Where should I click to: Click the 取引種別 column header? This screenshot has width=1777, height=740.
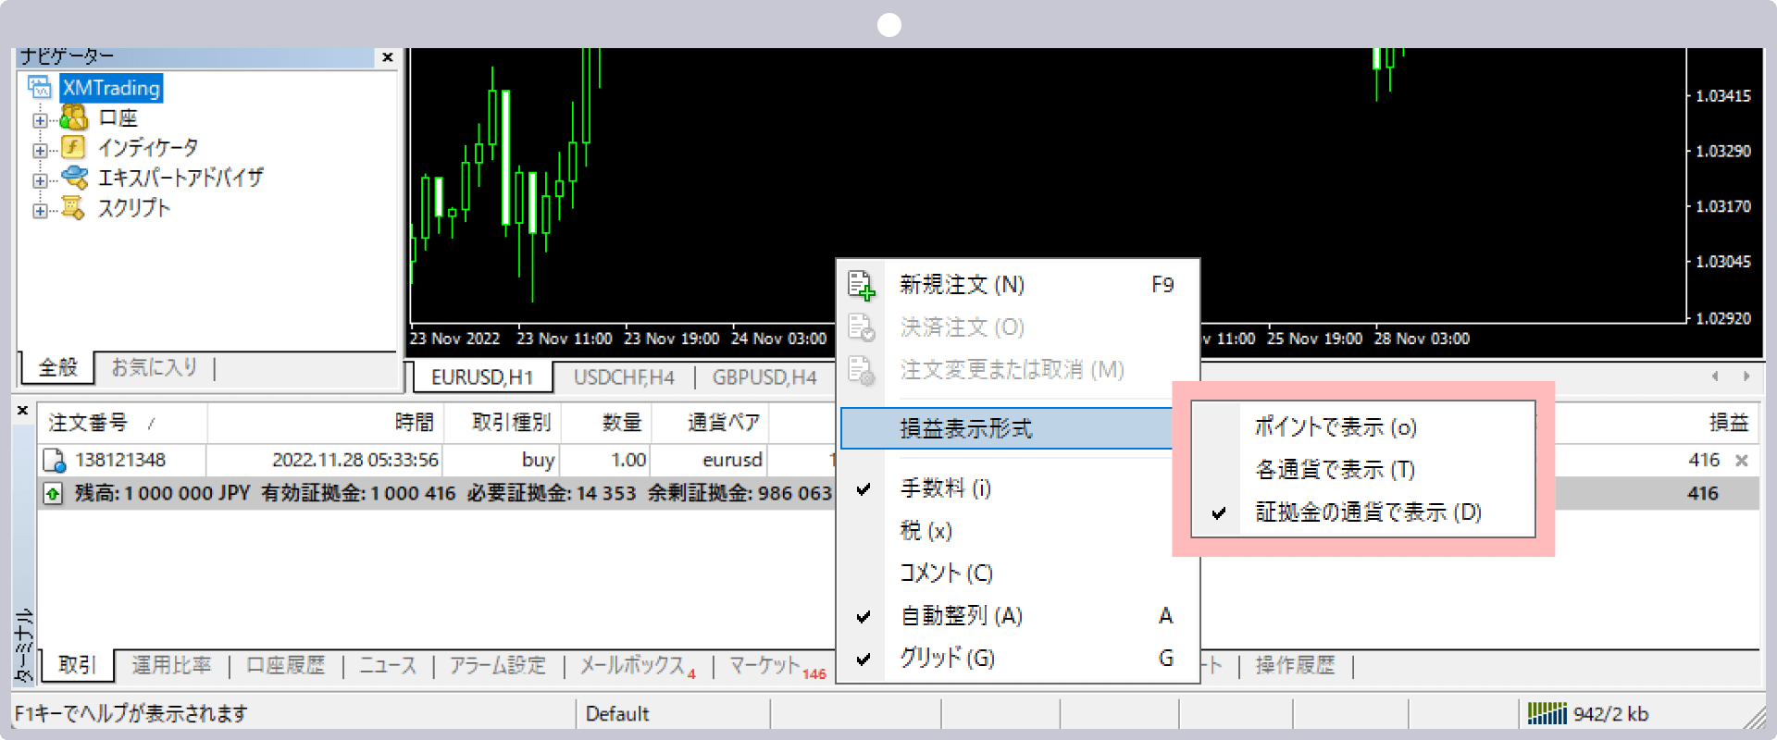(x=503, y=423)
